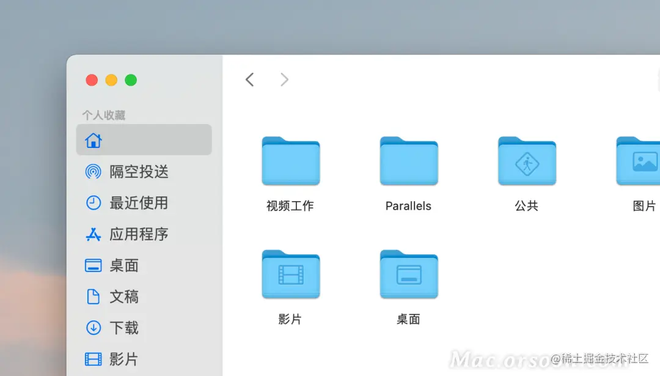Click the 视频工作 folder name label
Image resolution: width=660 pixels, height=376 pixels.
pos(290,206)
